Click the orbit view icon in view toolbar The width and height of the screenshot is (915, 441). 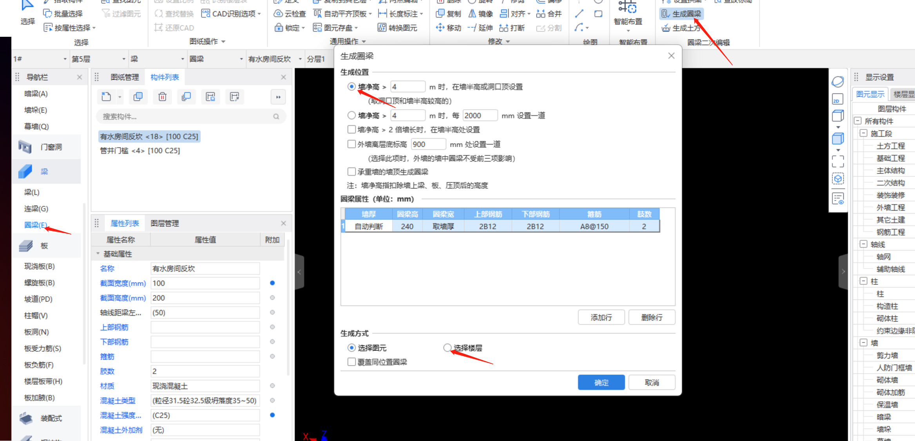click(x=837, y=81)
